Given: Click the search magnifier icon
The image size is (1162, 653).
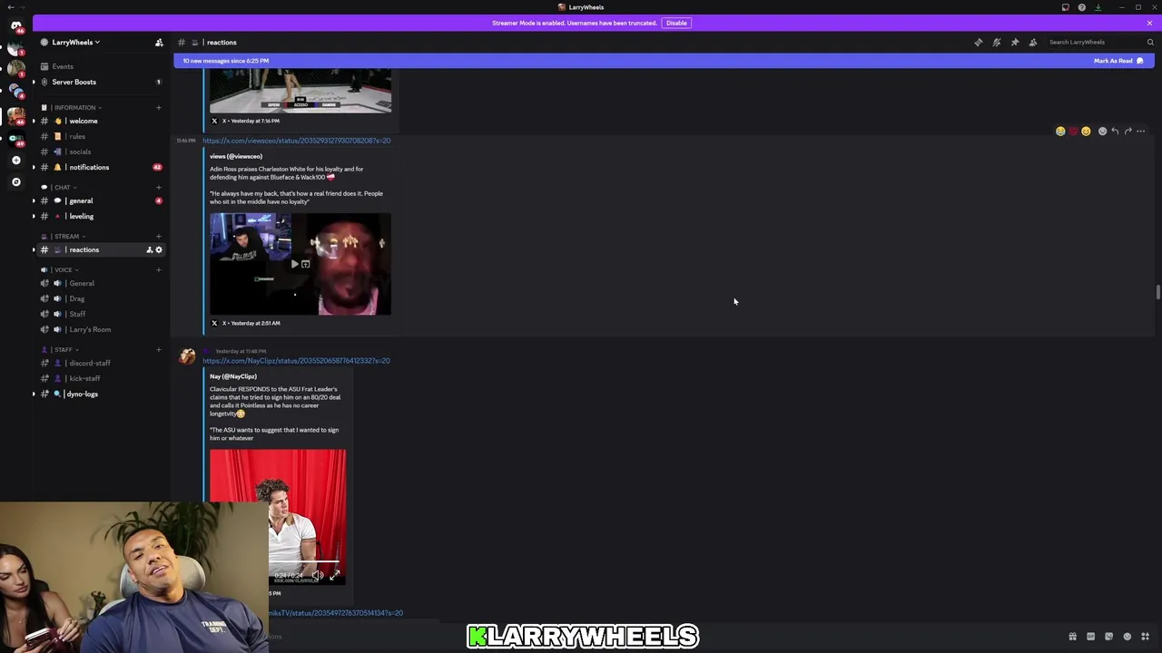Looking at the screenshot, I should coord(1150,43).
